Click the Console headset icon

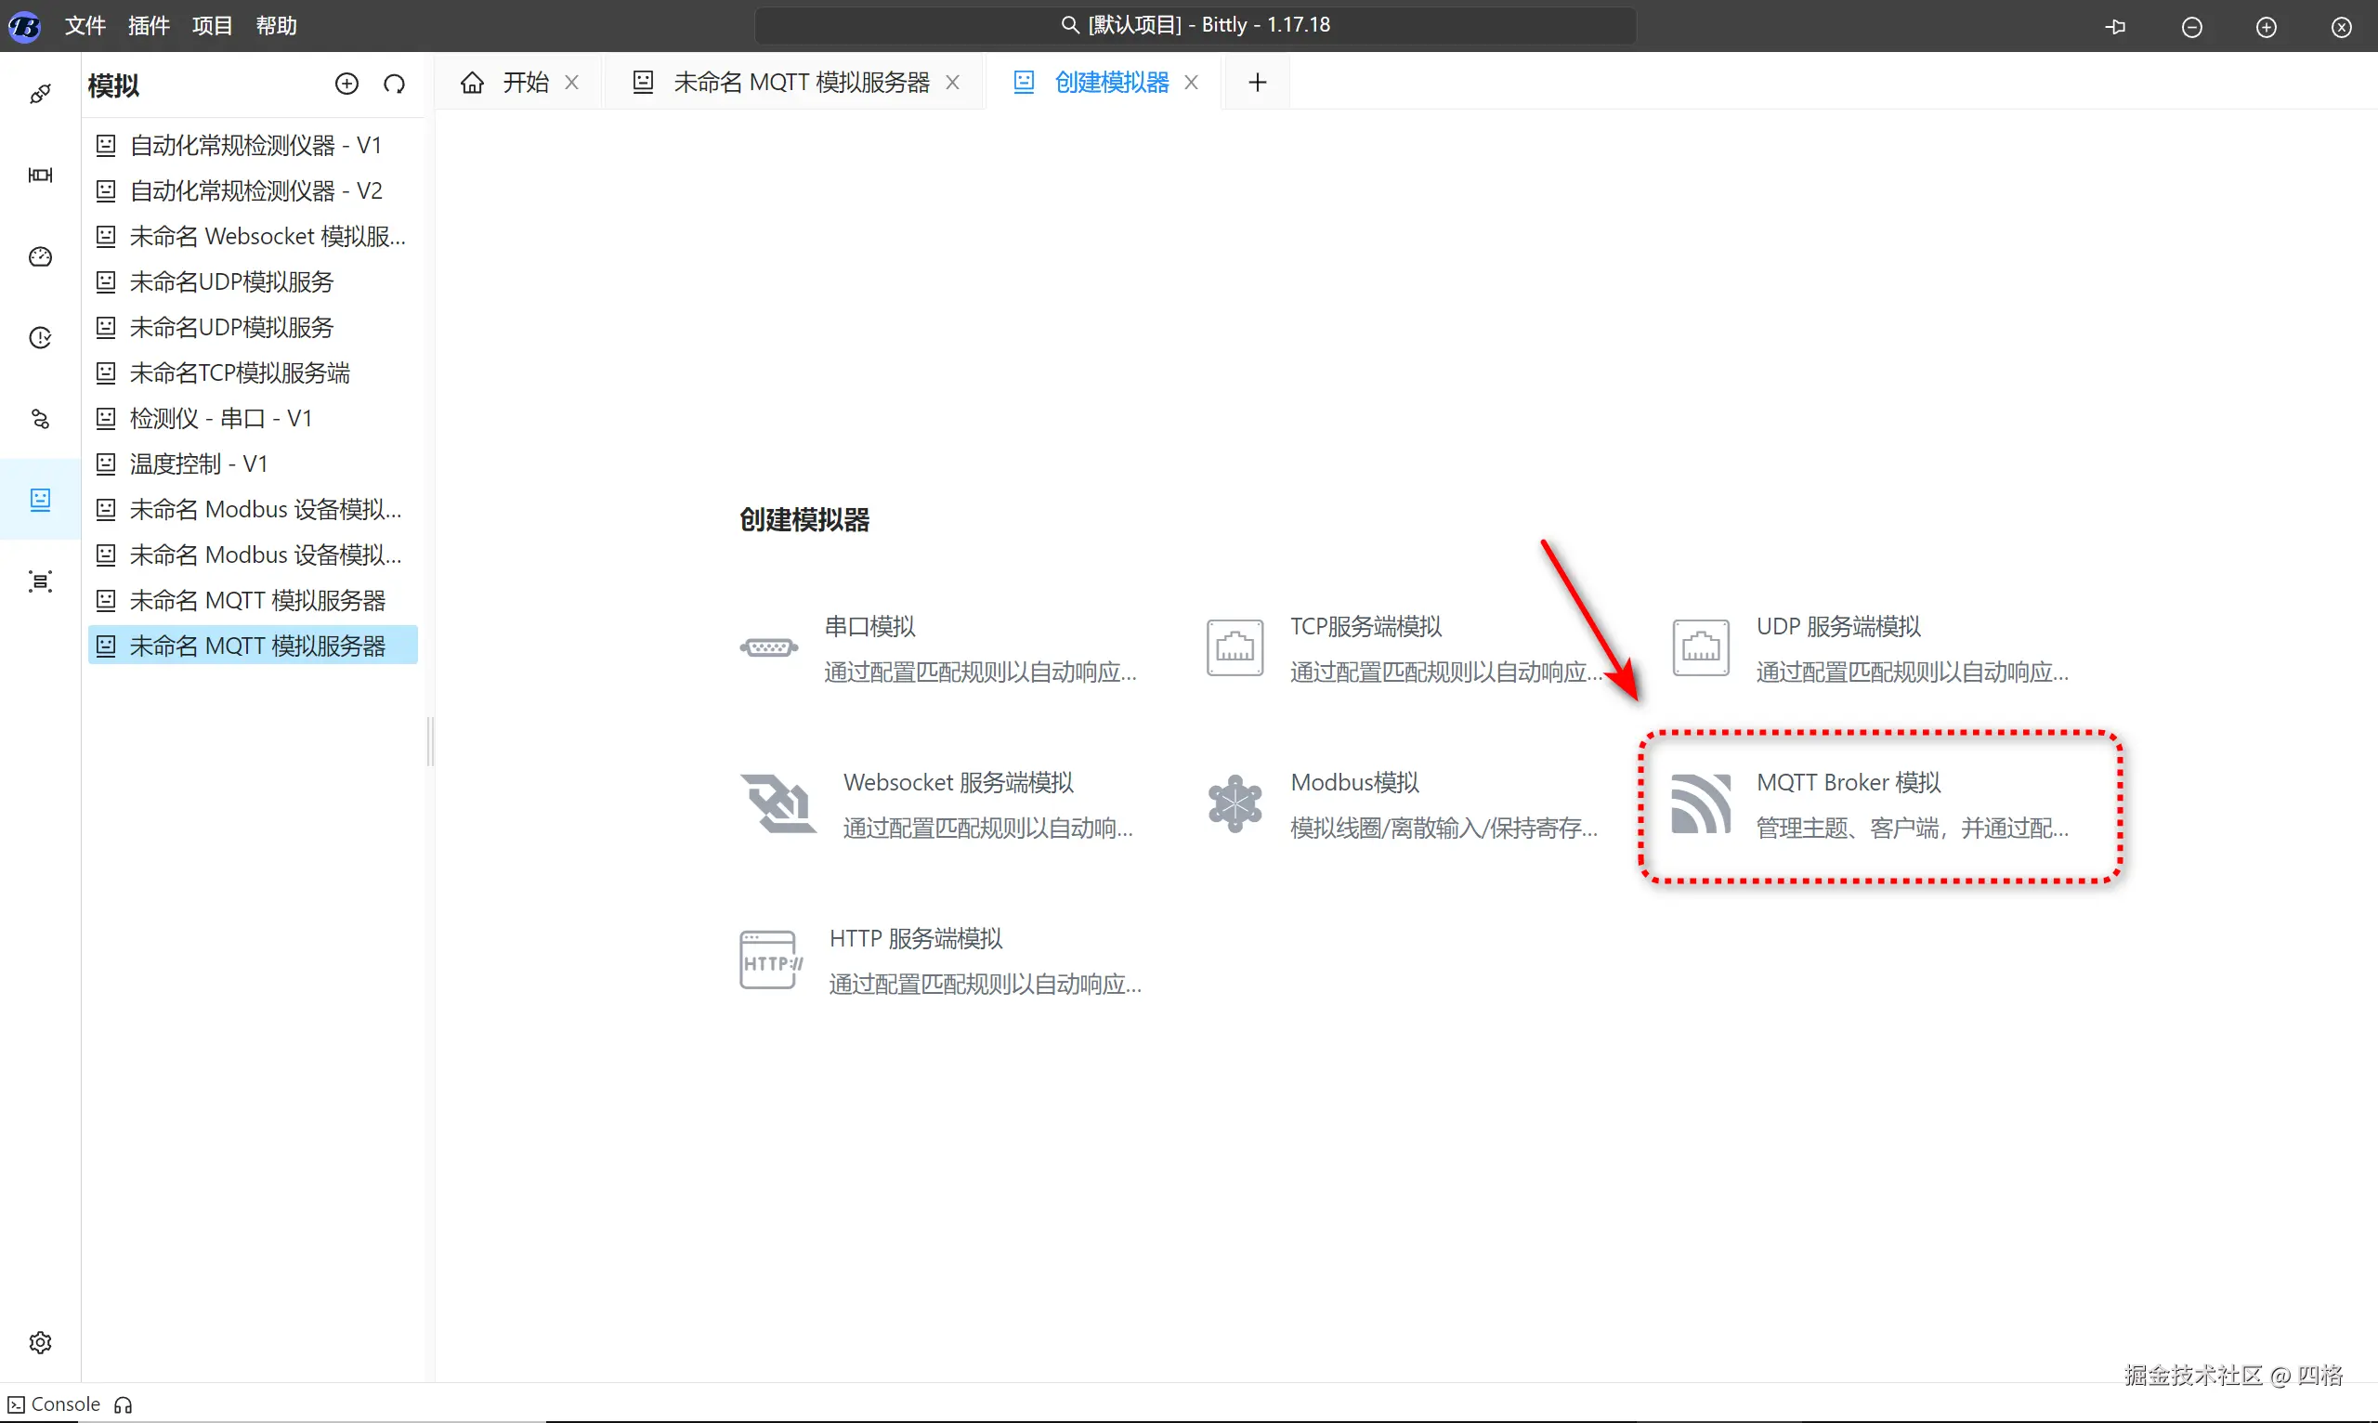click(x=123, y=1404)
